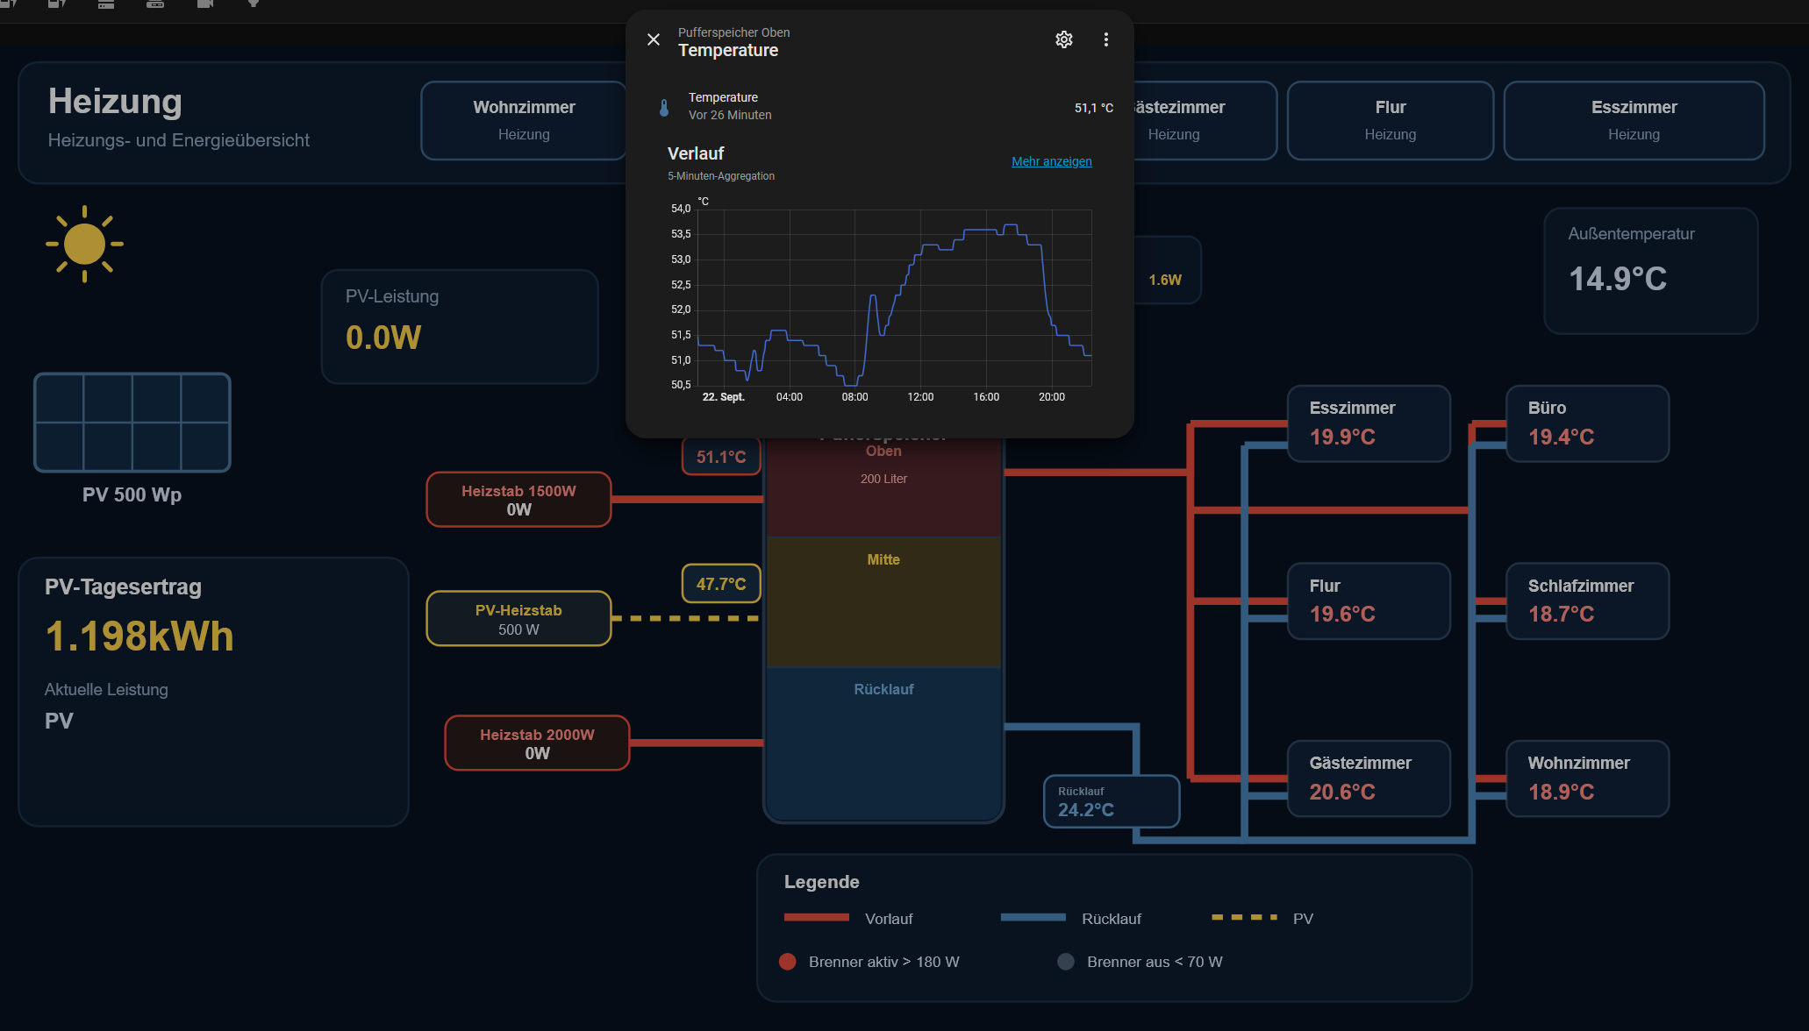Open the Esszimmer 19.9°C room tile
This screenshot has width=1809, height=1031.
point(1369,423)
